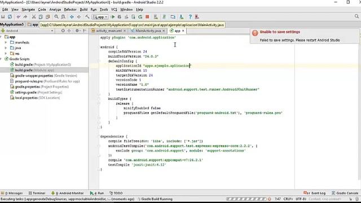Image resolution: width=361 pixels, height=203 pixels.
Task: Switch to MainActivity.java editor tab
Action: click(x=148, y=30)
